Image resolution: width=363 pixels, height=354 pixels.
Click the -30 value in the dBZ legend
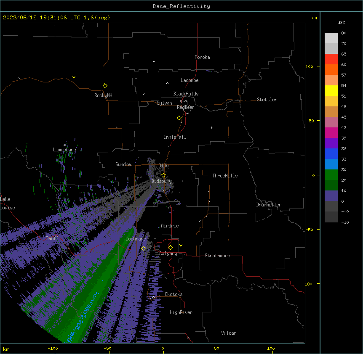point(345,222)
